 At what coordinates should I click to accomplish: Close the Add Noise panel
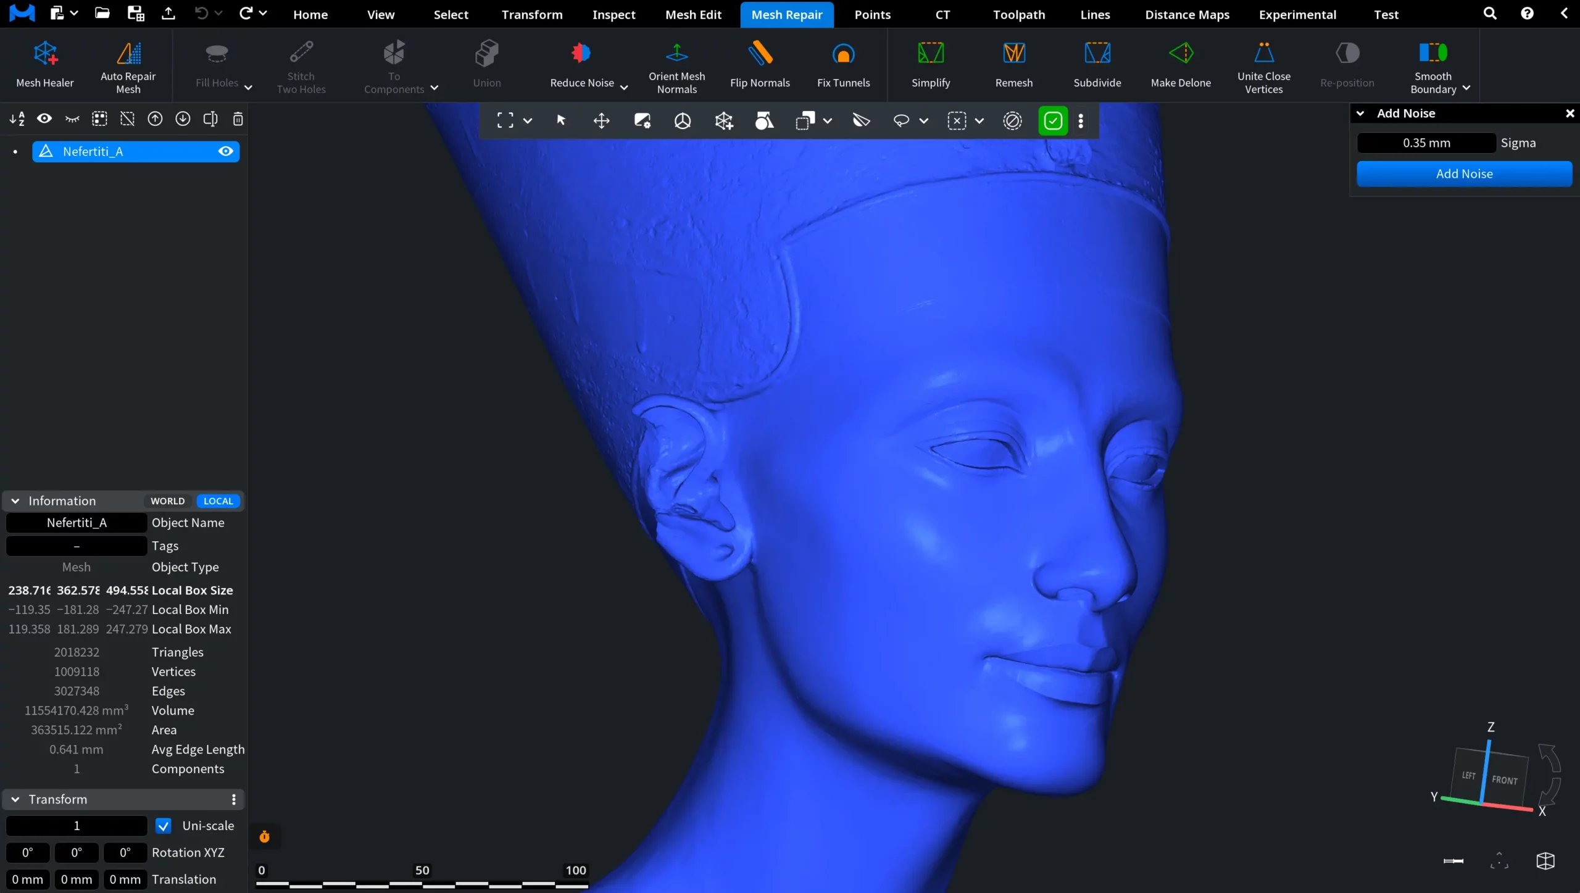[1570, 113]
